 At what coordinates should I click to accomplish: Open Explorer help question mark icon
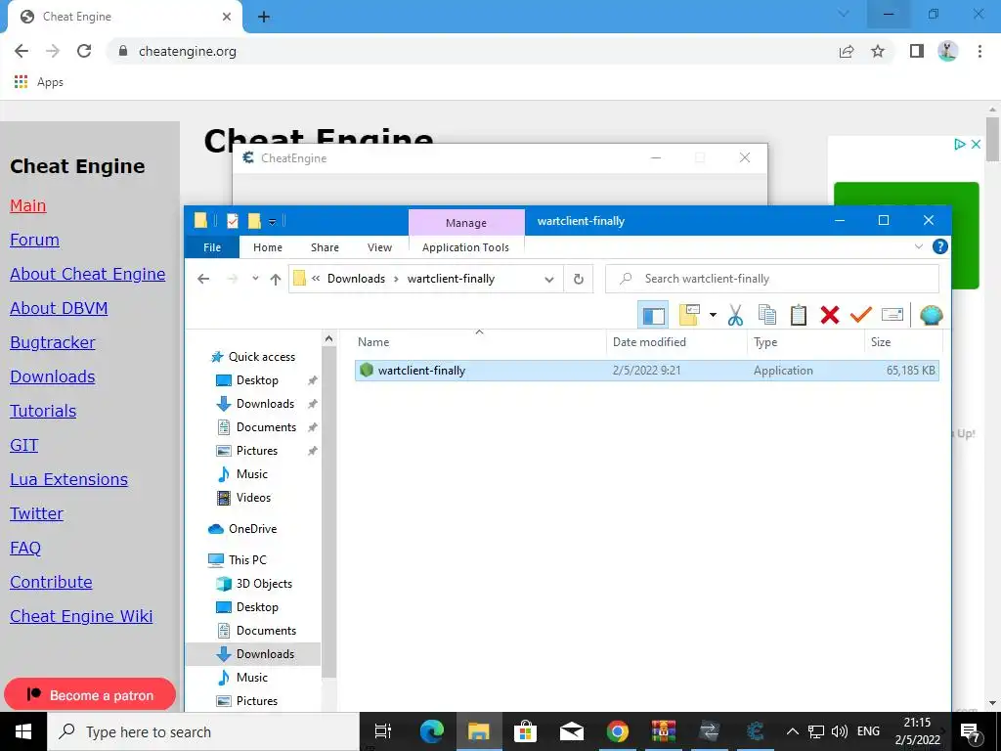(939, 246)
